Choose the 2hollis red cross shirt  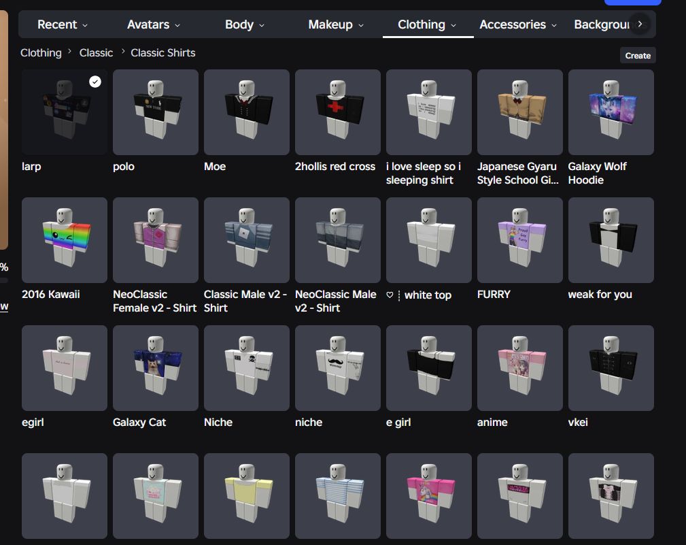coord(338,112)
